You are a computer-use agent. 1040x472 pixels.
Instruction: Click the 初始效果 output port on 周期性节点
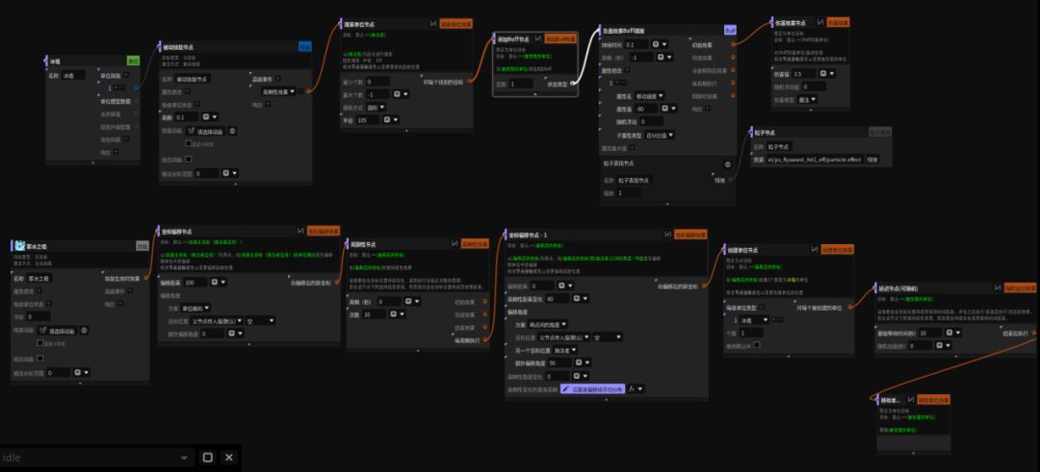(x=484, y=302)
